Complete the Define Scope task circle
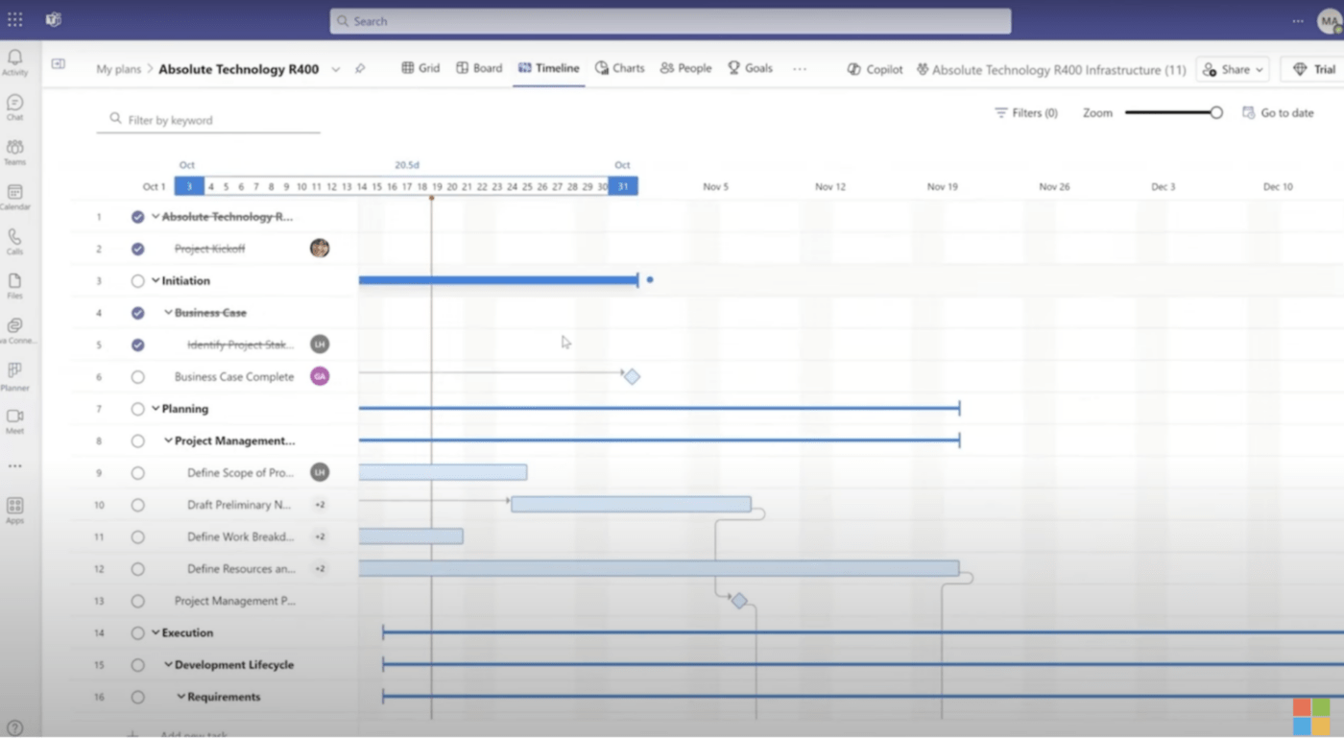 (138, 473)
